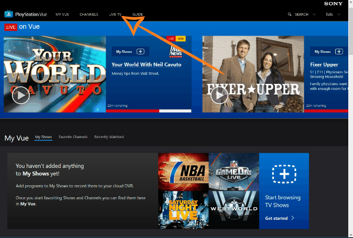This screenshot has width=353, height=238.
Task: Select the NBA Basketball thumbnail
Action: [183, 172]
